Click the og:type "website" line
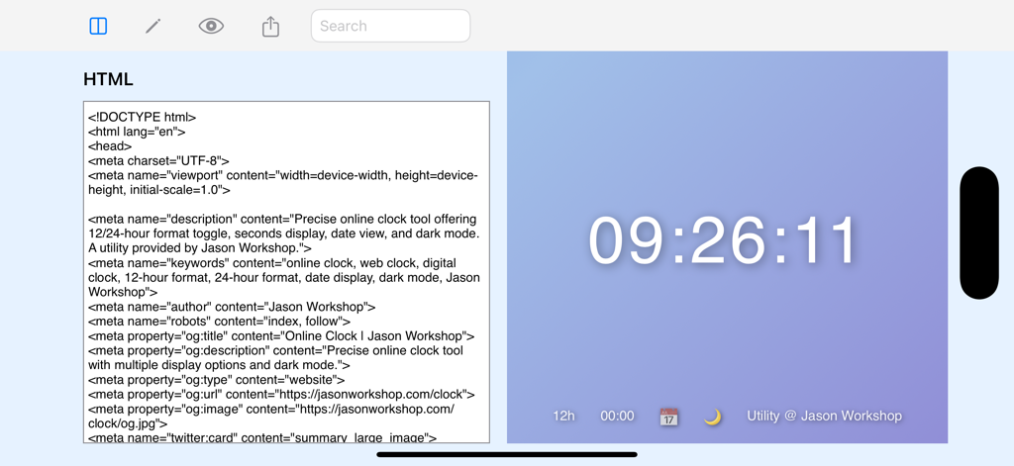The width and height of the screenshot is (1014, 466). click(216, 380)
